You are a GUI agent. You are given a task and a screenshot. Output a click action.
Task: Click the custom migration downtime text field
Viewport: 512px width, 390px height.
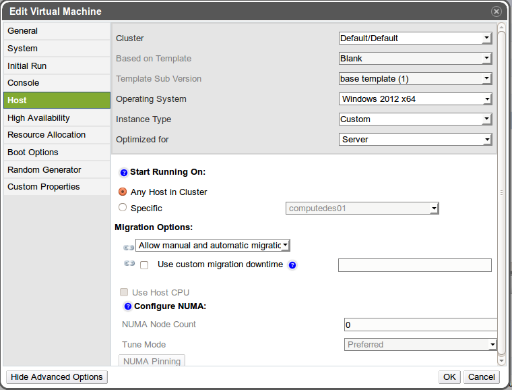coord(414,265)
